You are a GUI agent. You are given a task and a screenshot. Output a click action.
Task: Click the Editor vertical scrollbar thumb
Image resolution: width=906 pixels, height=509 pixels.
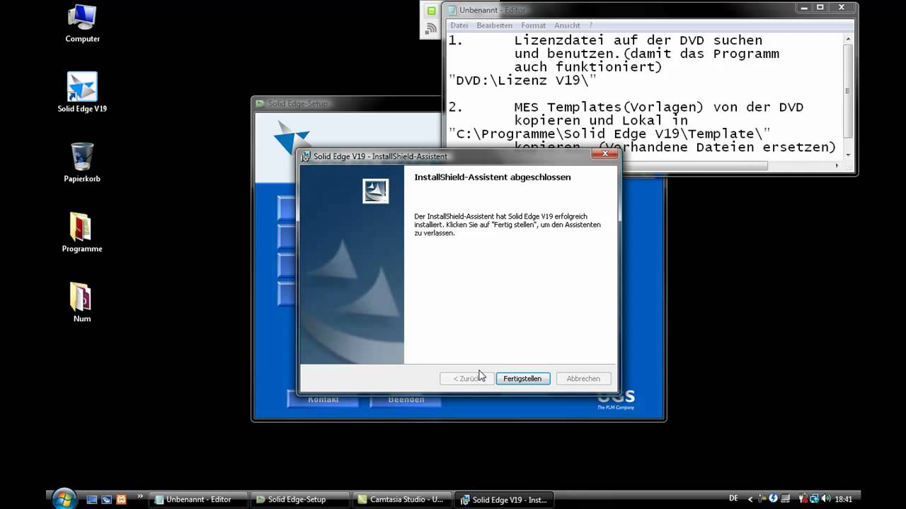(847, 90)
